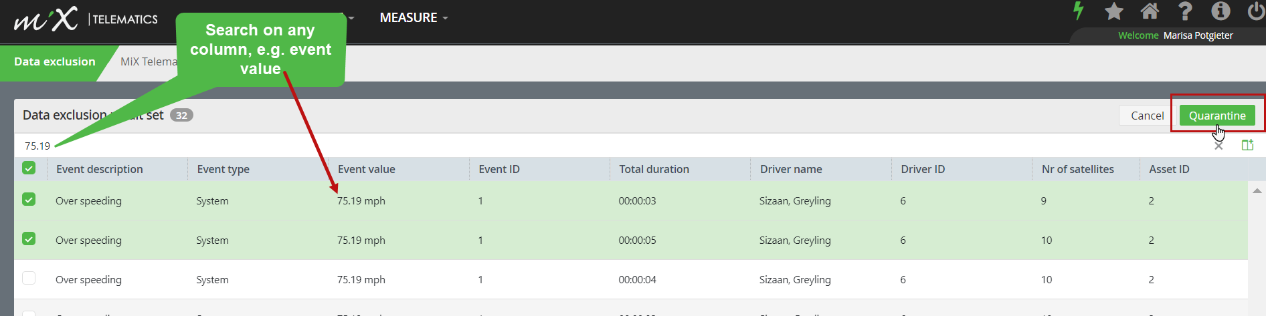Sort by Nr of satellites column header

[x=1078, y=169]
